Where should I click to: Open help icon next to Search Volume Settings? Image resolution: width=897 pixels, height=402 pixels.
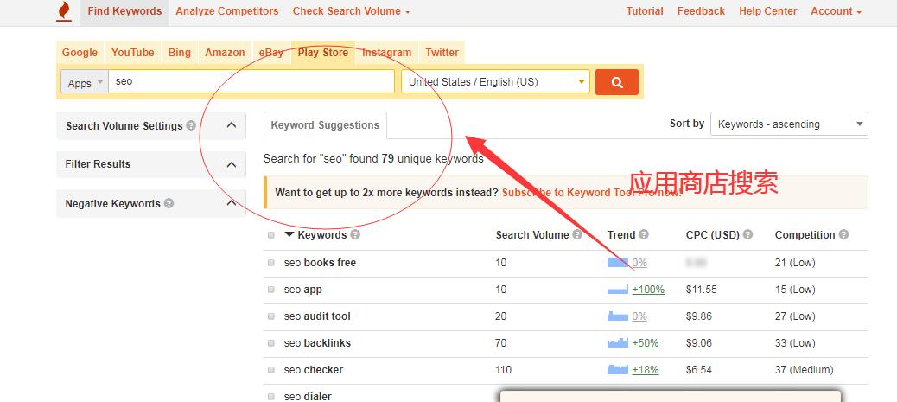[x=191, y=125]
